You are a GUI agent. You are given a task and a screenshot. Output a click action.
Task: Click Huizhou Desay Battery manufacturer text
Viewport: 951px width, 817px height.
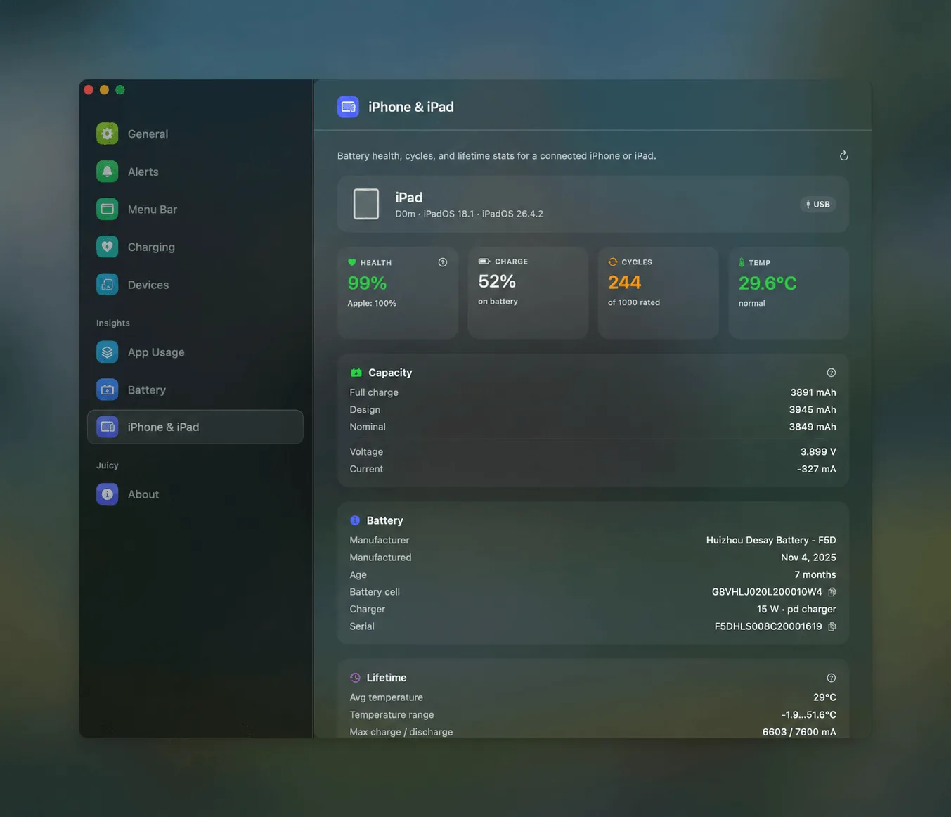(x=771, y=541)
